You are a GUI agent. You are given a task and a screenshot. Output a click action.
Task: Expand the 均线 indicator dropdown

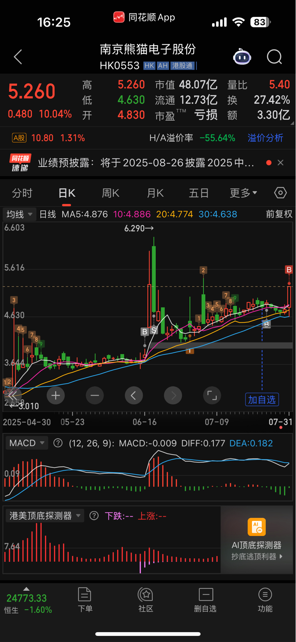(x=20, y=214)
